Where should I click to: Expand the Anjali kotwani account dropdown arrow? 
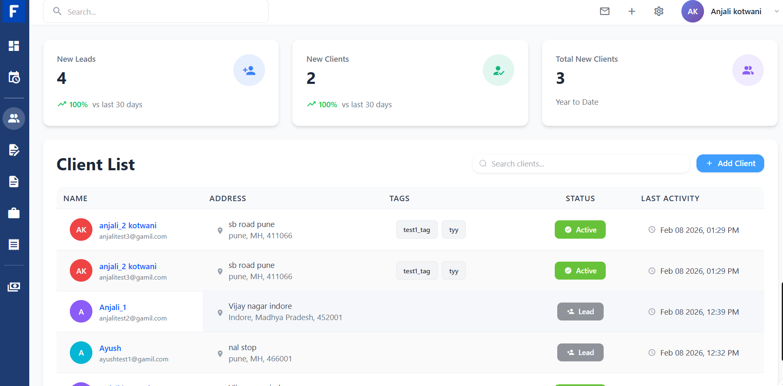click(x=776, y=12)
